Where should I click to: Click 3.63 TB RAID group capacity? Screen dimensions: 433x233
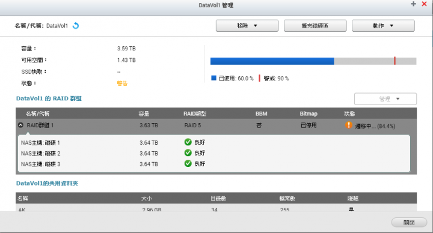[149, 126]
